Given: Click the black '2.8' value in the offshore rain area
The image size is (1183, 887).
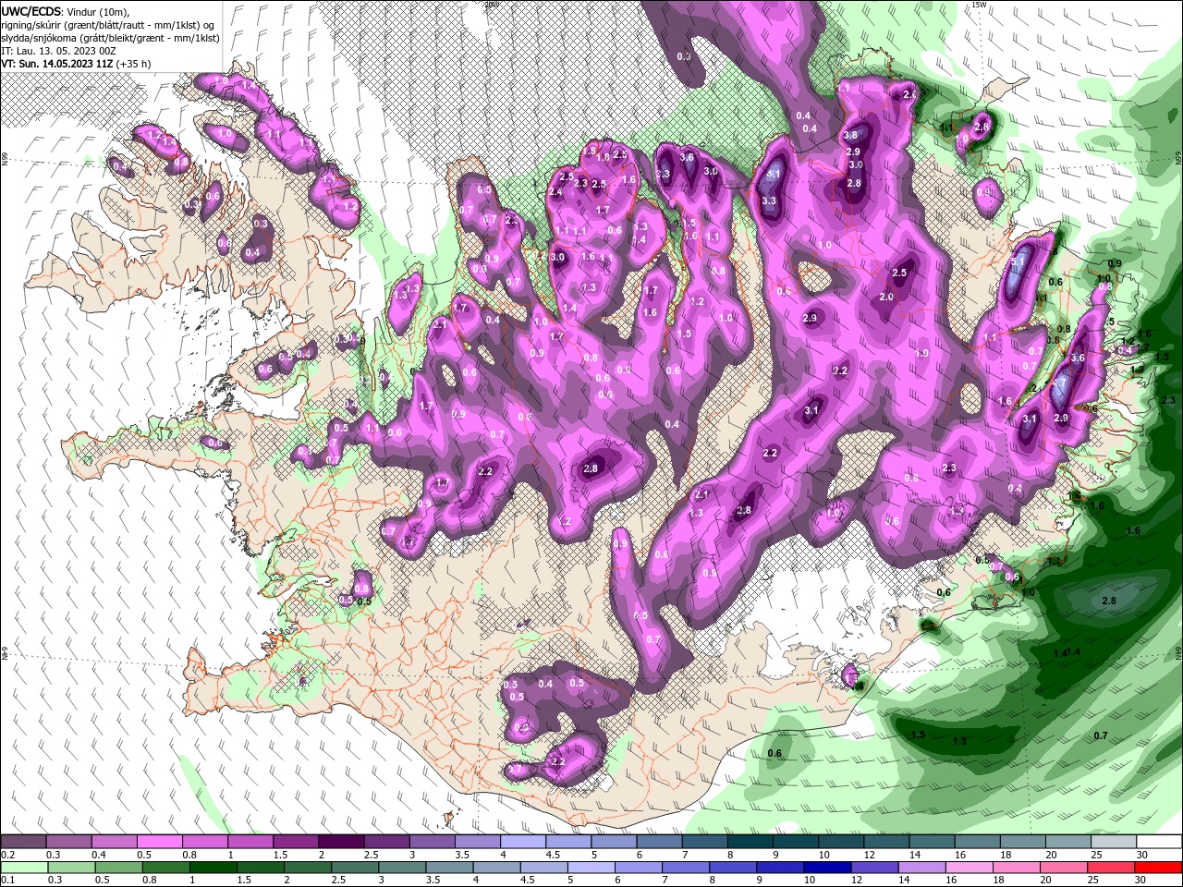Looking at the screenshot, I should [x=1109, y=601].
